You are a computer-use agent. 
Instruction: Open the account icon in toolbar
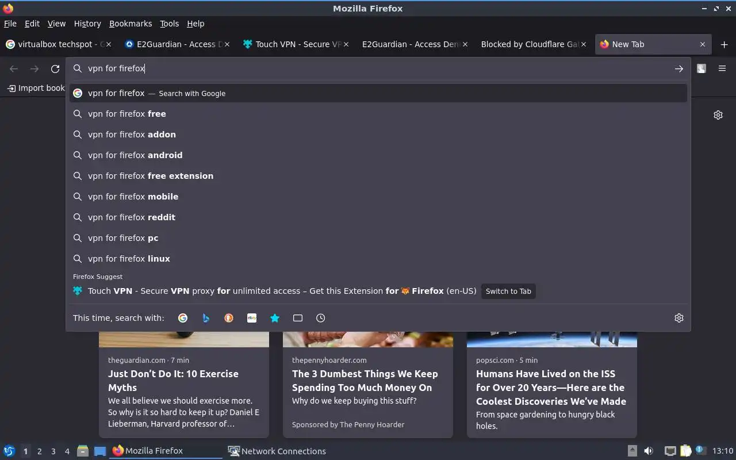(701, 68)
